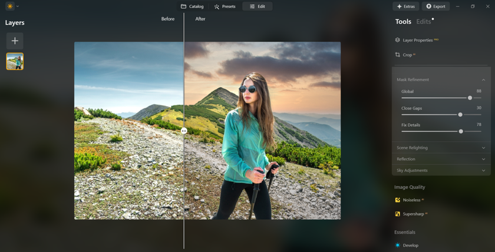This screenshot has width=495, height=252.
Task: Expand the Scene Relighting section
Action: coord(483,148)
